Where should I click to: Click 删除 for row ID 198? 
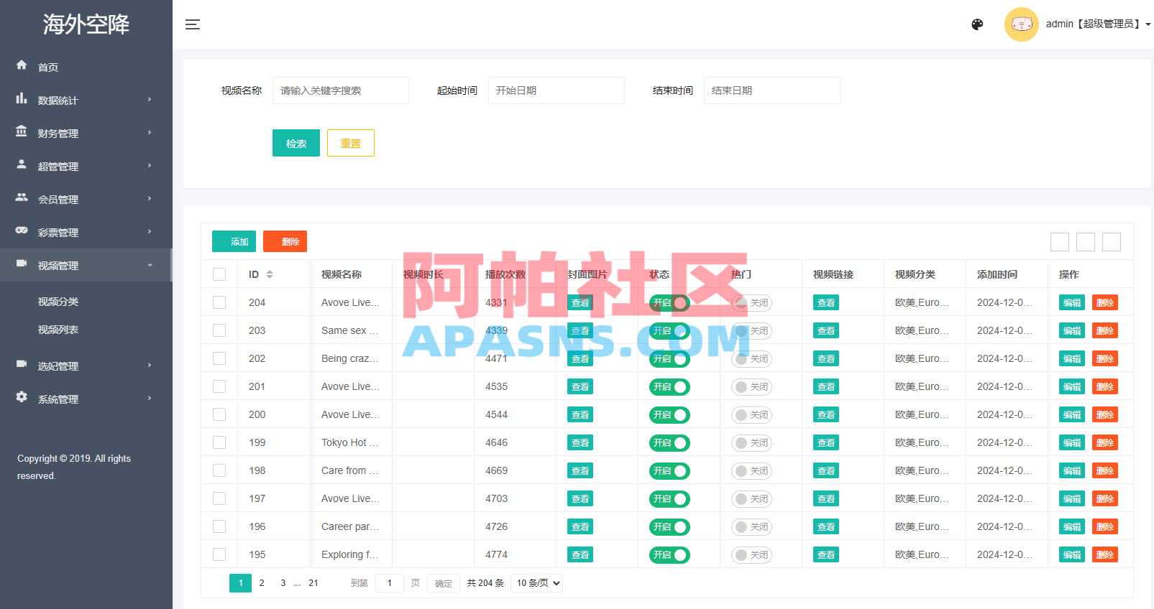[1105, 470]
